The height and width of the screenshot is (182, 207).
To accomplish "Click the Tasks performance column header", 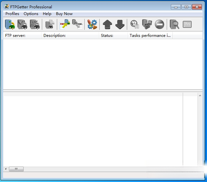I will (150, 35).
